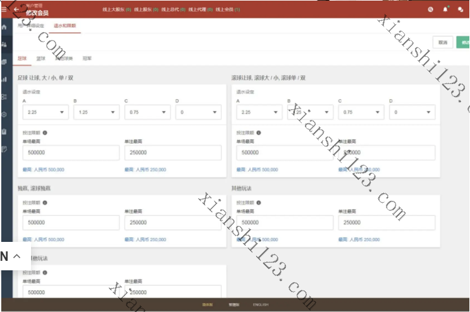Viewport: 470px width, 312px height.
Task: Click info icon in 滚球让球 betting limit
Action: click(259, 133)
